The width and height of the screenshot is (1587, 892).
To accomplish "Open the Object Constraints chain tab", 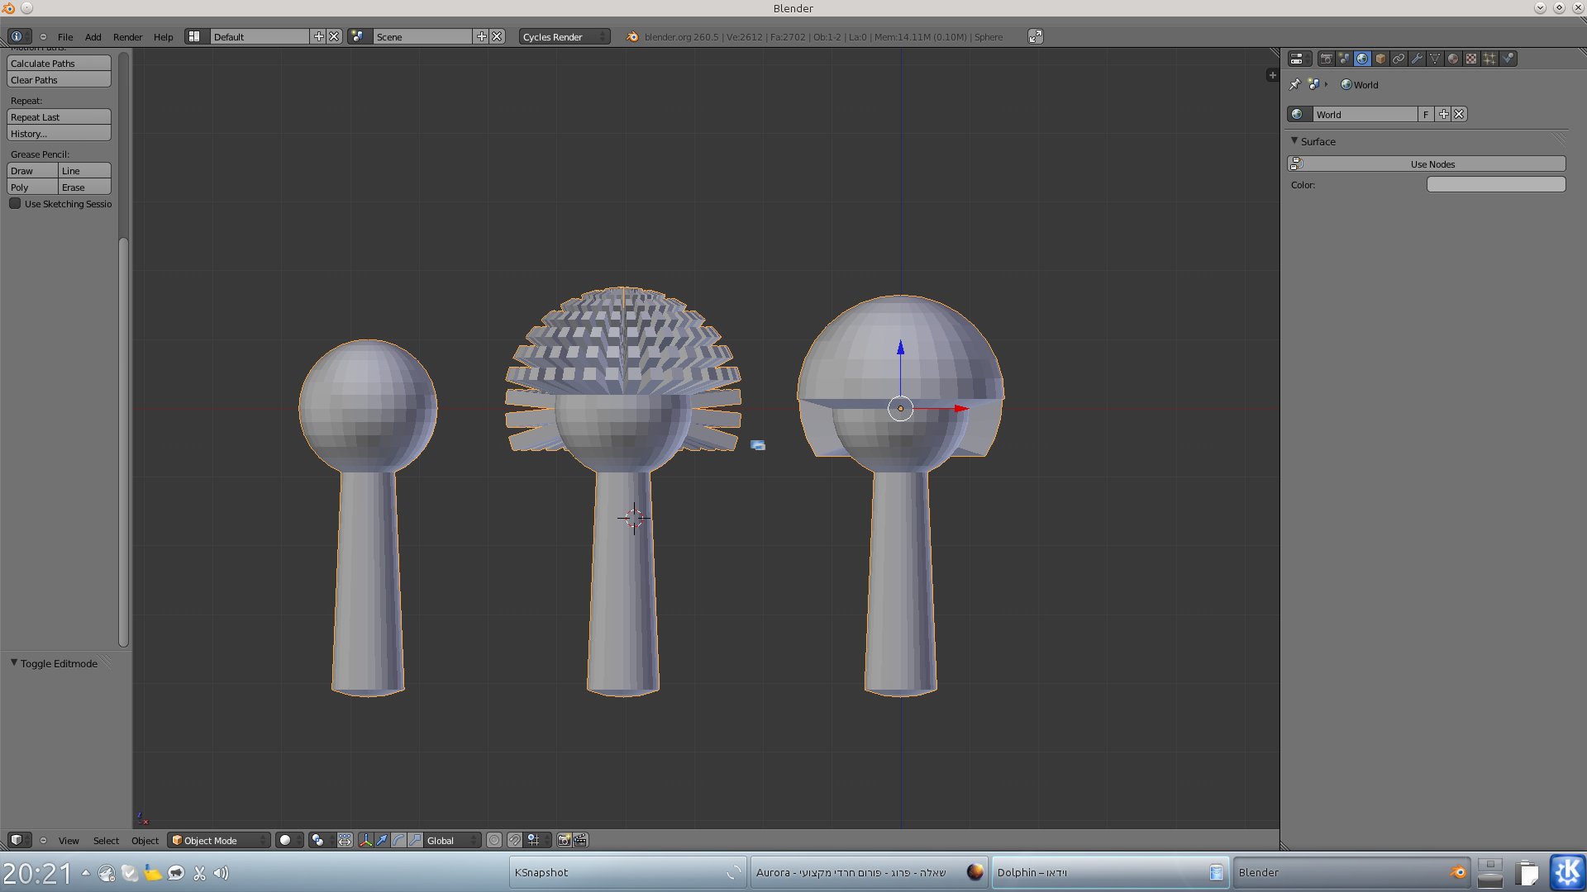I will (1399, 59).
